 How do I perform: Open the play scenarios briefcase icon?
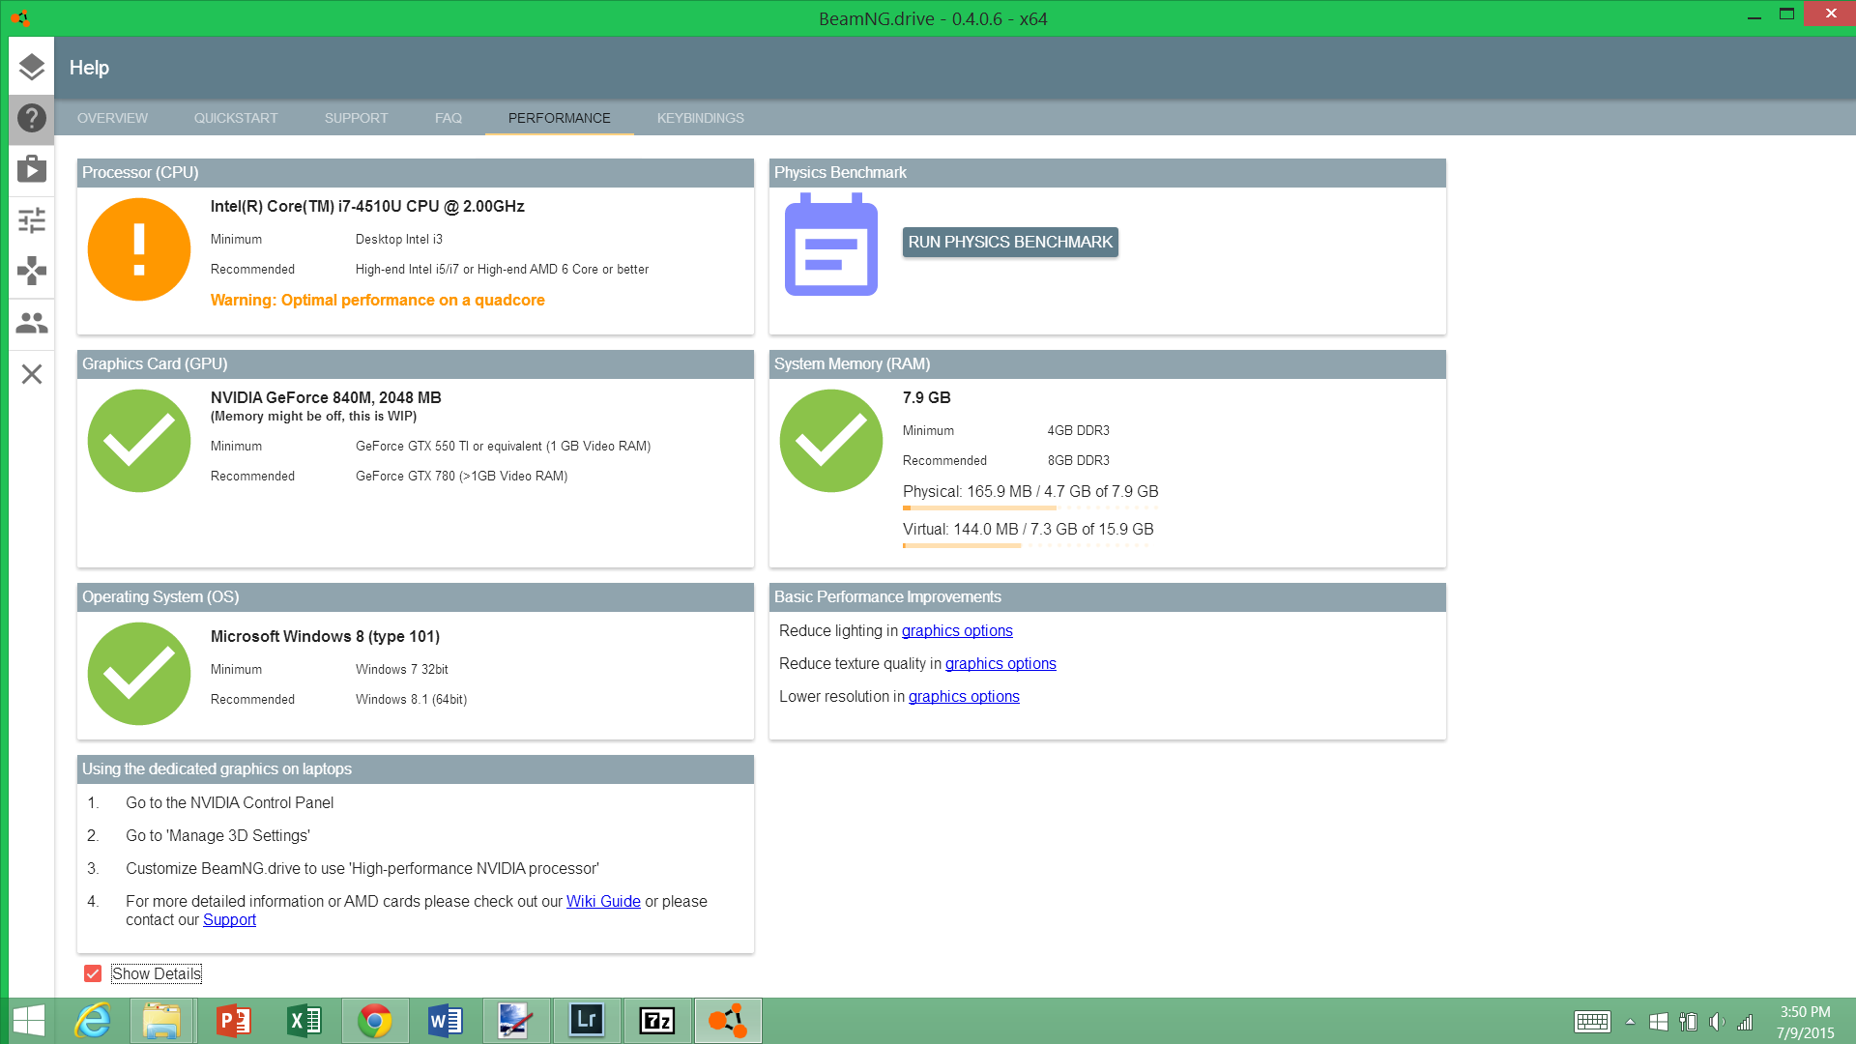(32, 169)
